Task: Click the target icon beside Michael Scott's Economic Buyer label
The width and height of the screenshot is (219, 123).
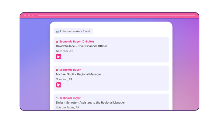Action: [57, 70]
